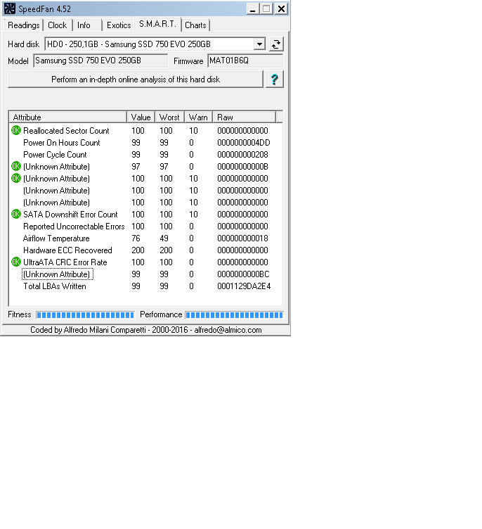
Task: Switch to the Readings tab
Action: click(24, 25)
